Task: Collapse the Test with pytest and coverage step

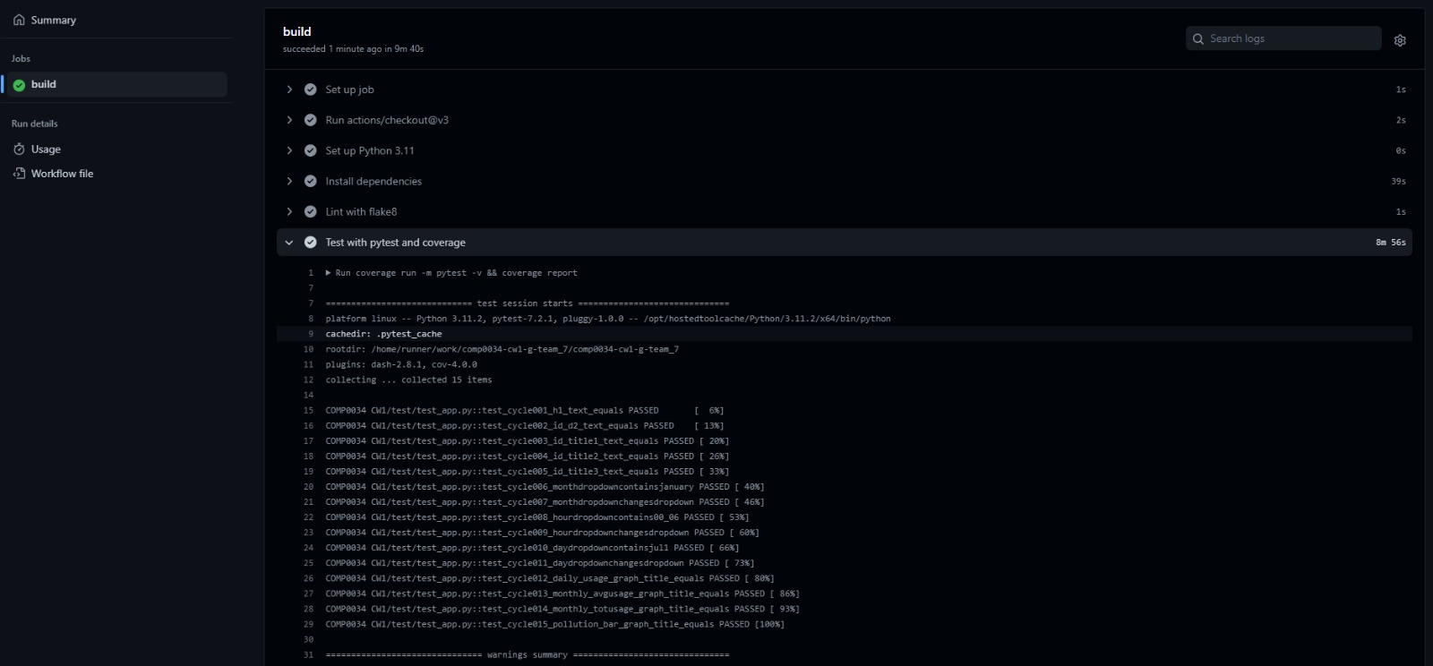Action: point(289,243)
